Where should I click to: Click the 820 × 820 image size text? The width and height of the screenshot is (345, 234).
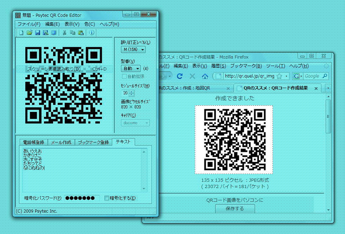[131, 107]
